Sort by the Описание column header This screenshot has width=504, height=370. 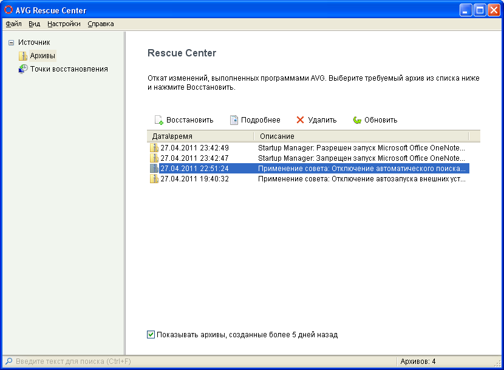361,136
